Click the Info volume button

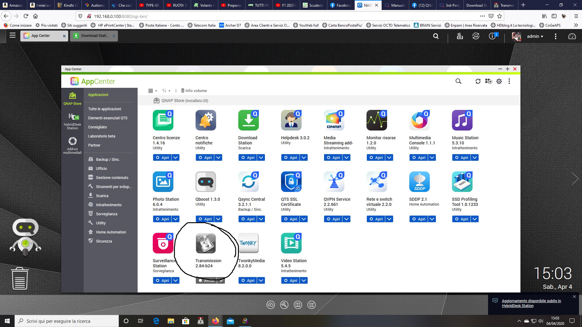[x=194, y=91]
